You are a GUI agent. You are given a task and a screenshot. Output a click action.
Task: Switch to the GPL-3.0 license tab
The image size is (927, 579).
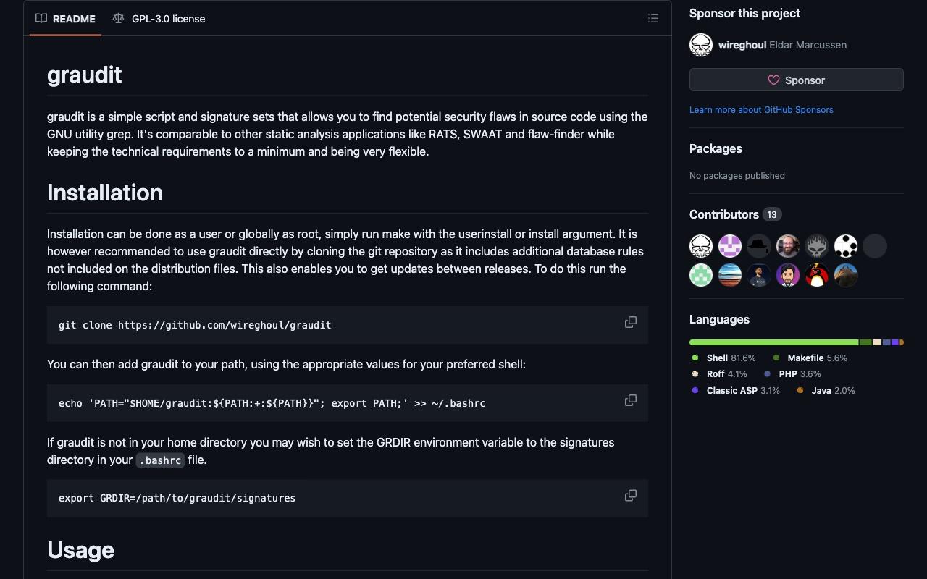159,19
